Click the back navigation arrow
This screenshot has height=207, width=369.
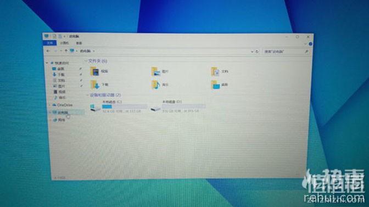(x=48, y=51)
